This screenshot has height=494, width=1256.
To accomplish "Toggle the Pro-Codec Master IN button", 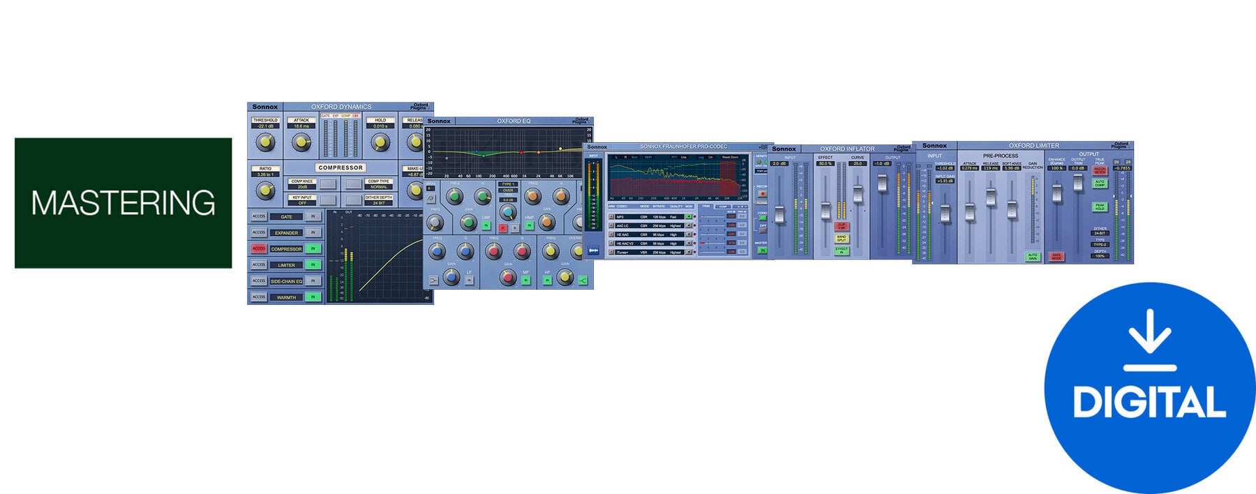I will coord(763,250).
